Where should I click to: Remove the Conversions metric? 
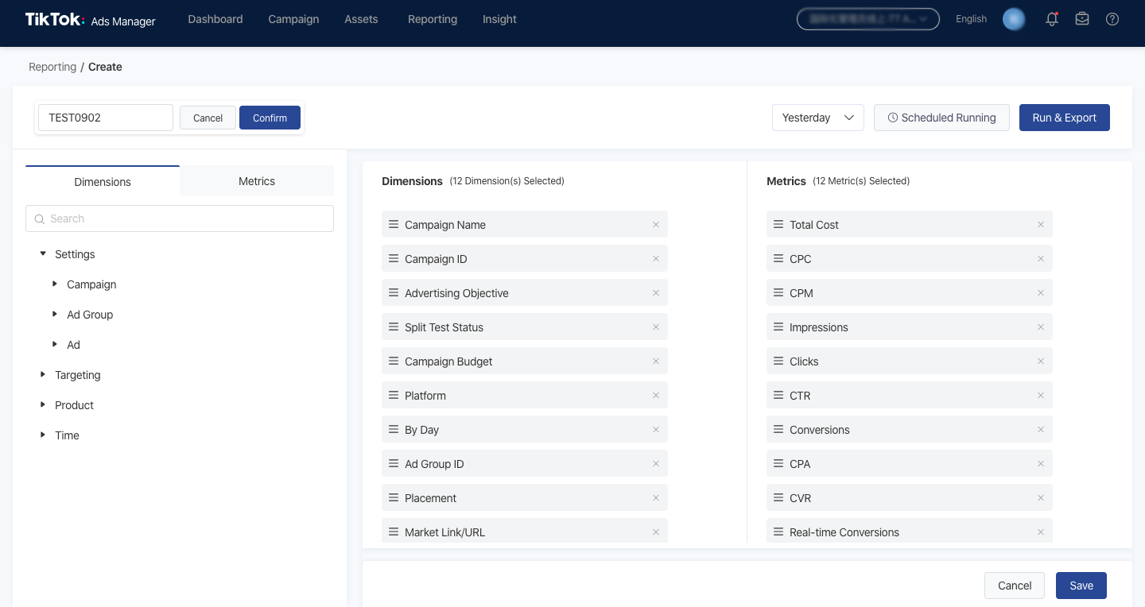(1041, 430)
